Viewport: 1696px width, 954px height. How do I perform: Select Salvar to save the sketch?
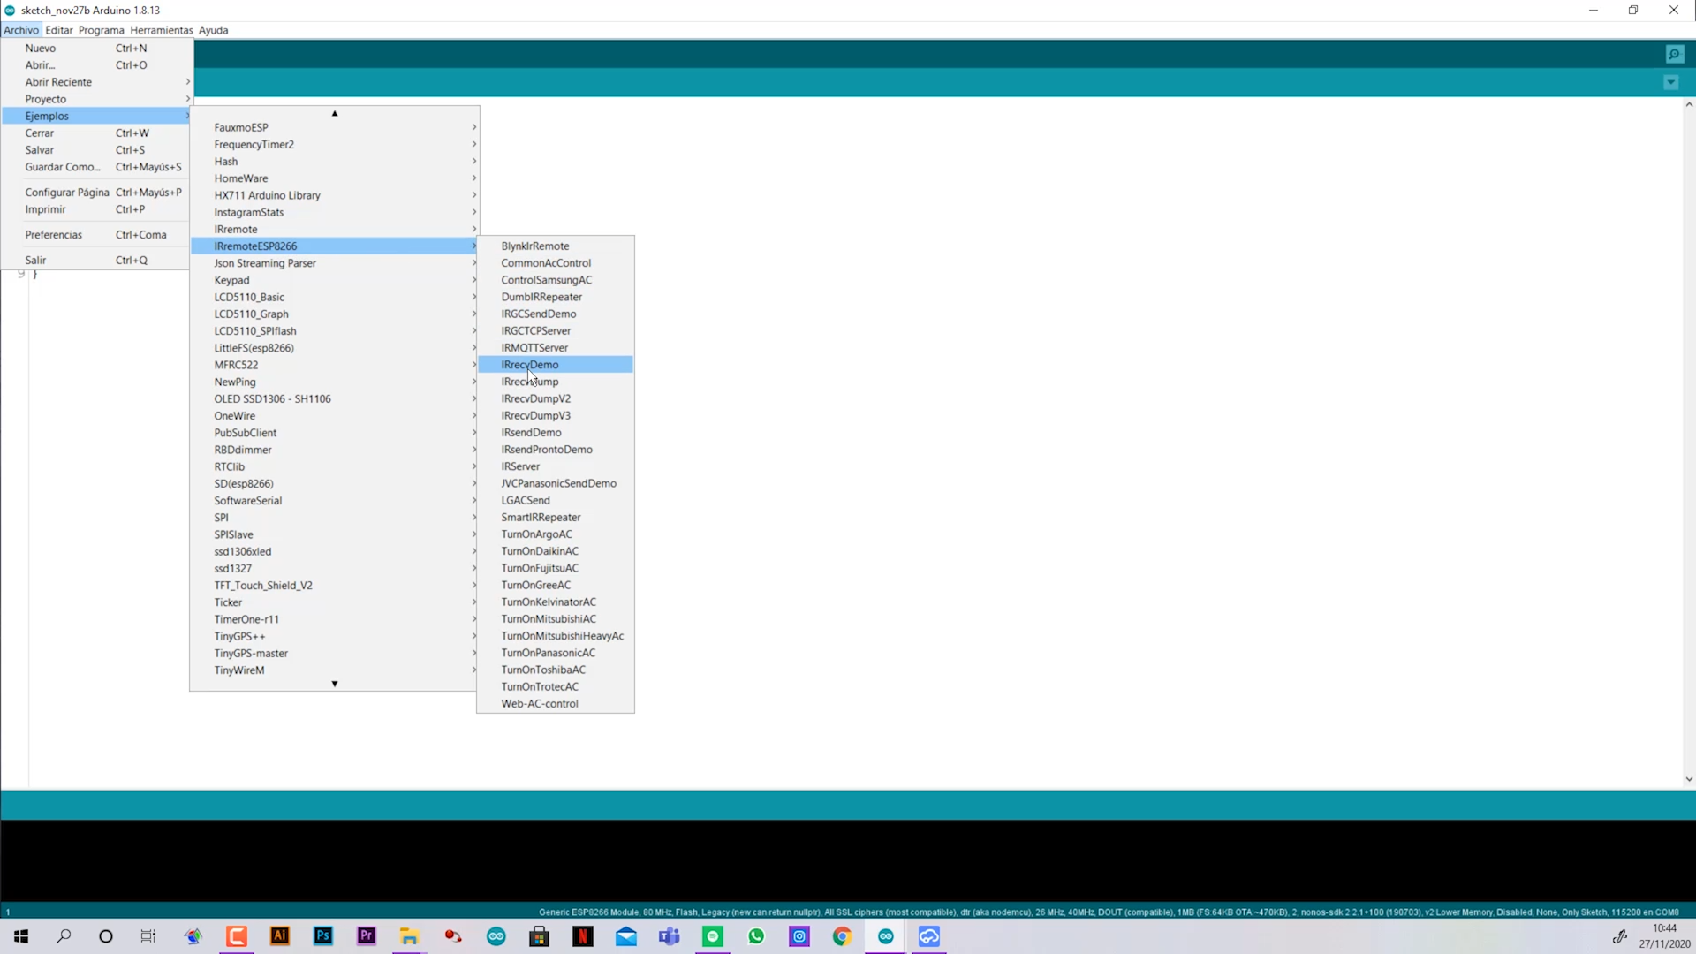pyautogui.click(x=95, y=150)
